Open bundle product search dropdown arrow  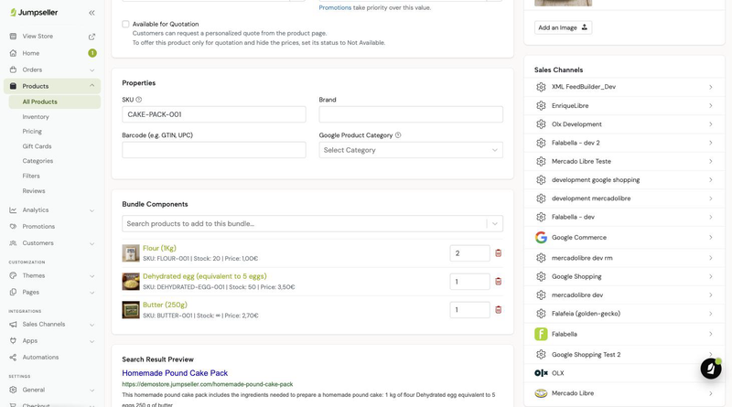click(495, 223)
